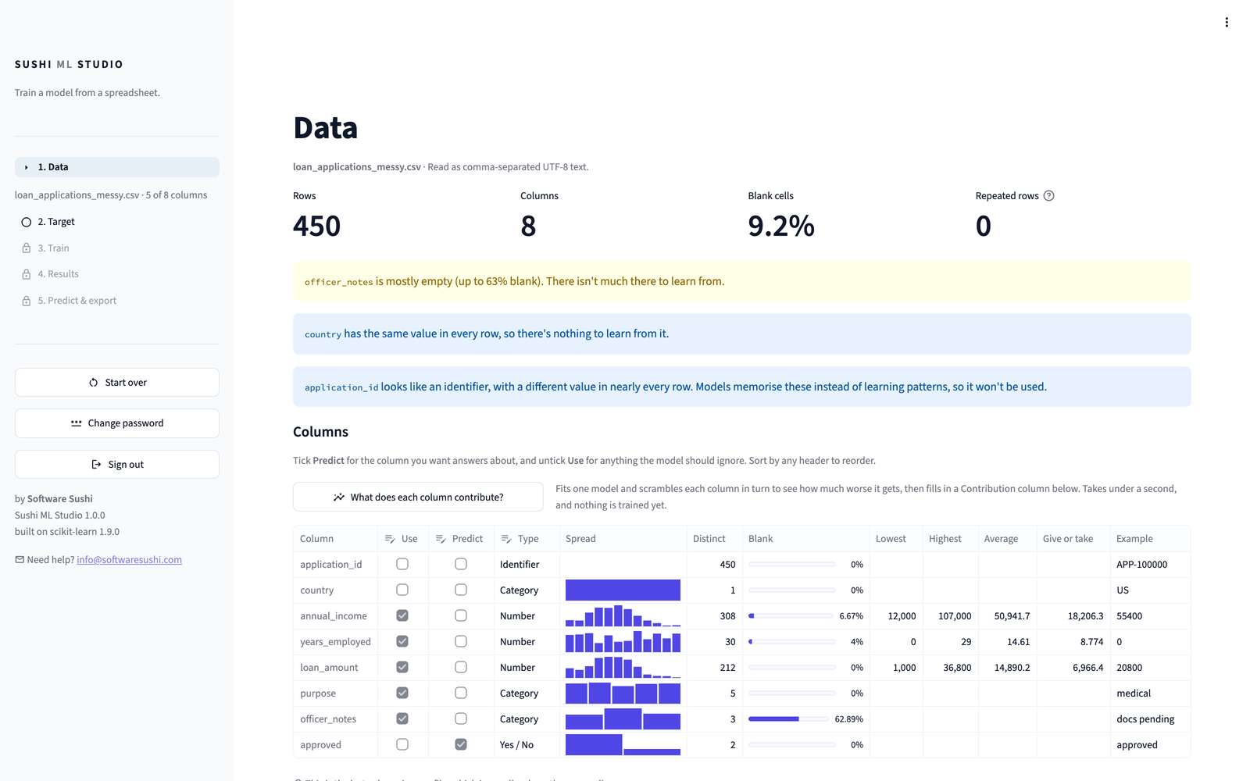Screen dimensions: 1250x781
Task: Open the 3. Train step
Action: coord(117,248)
